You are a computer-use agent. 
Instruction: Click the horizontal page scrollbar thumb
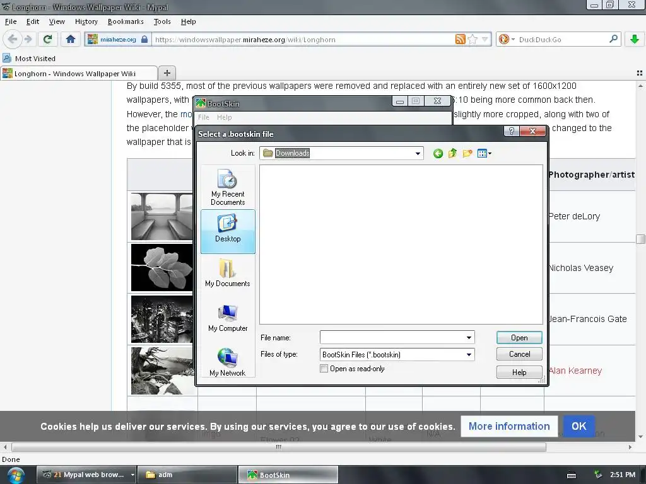(279, 447)
